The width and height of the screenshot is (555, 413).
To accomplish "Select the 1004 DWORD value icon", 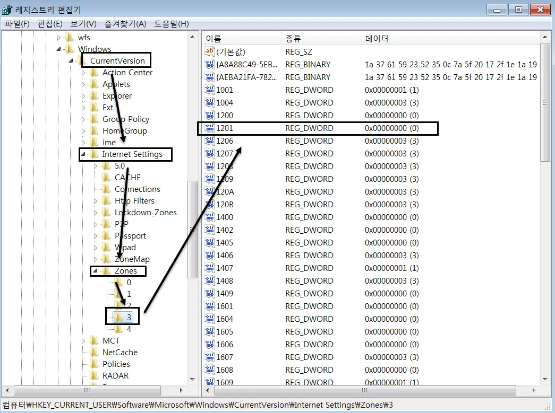I will [210, 102].
